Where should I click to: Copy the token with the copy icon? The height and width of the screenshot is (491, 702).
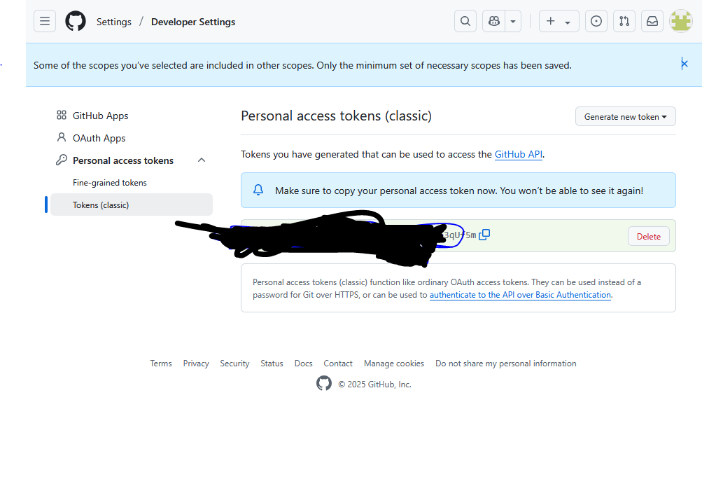pyautogui.click(x=484, y=235)
